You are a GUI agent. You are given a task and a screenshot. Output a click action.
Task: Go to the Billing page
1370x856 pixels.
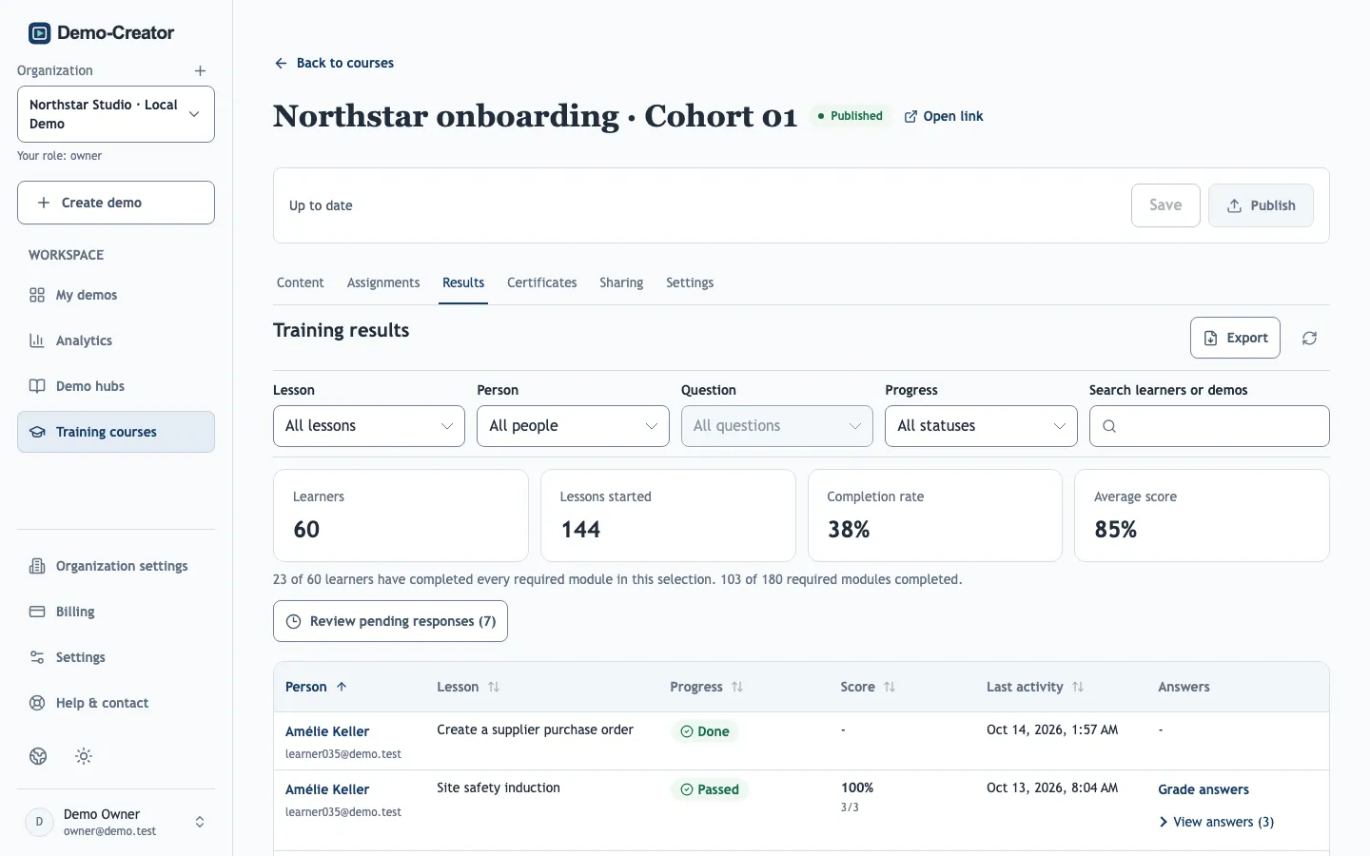(116, 612)
